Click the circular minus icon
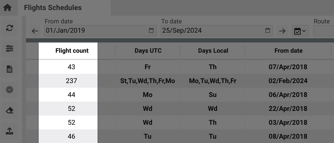This screenshot has width=334, height=143. coord(10,90)
